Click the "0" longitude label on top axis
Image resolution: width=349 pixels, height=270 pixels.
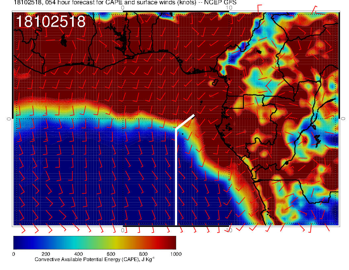click(x=123, y=7)
